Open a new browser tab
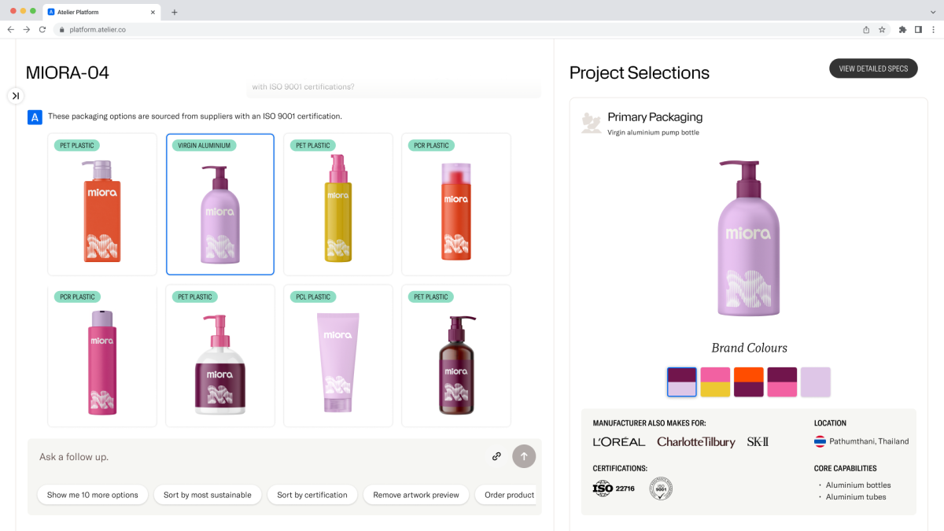Screen dimensions: 944x531 pyautogui.click(x=174, y=12)
